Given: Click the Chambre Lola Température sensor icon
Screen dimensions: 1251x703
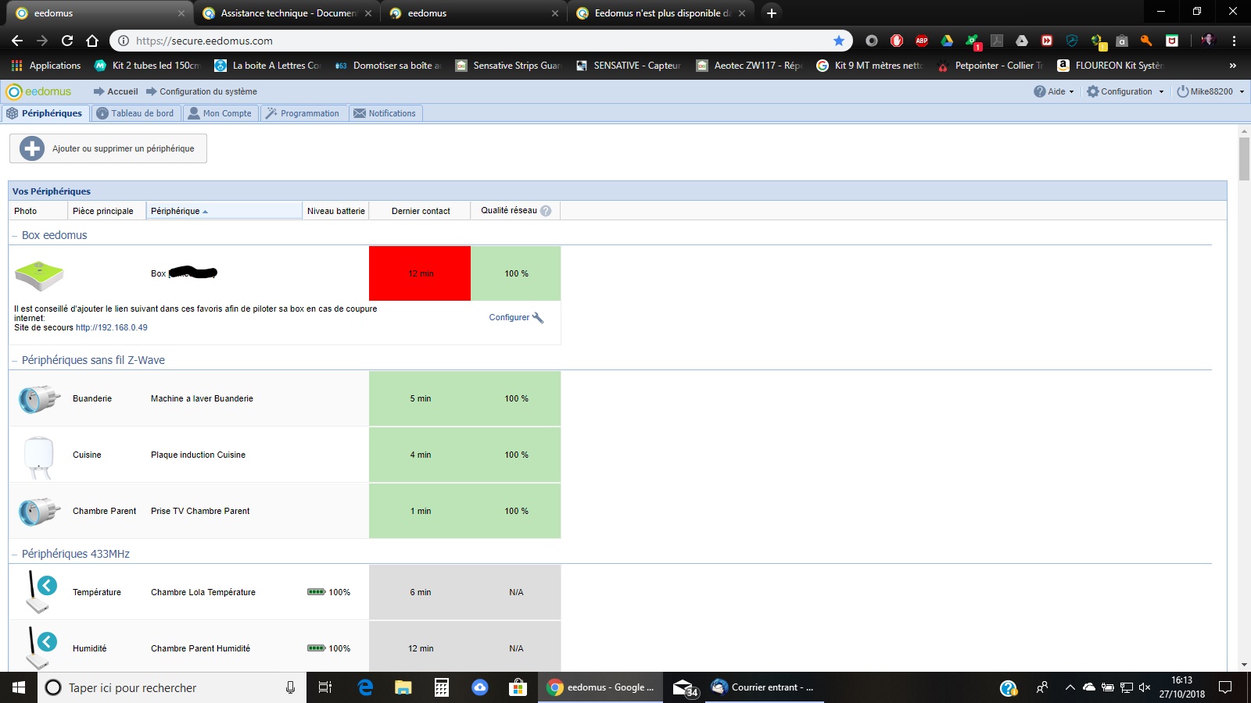Looking at the screenshot, I should [41, 592].
